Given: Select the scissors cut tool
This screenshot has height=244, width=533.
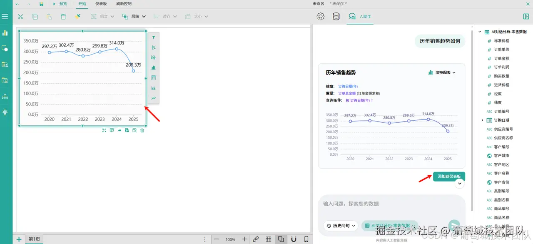Looking at the screenshot, I should [20, 17].
